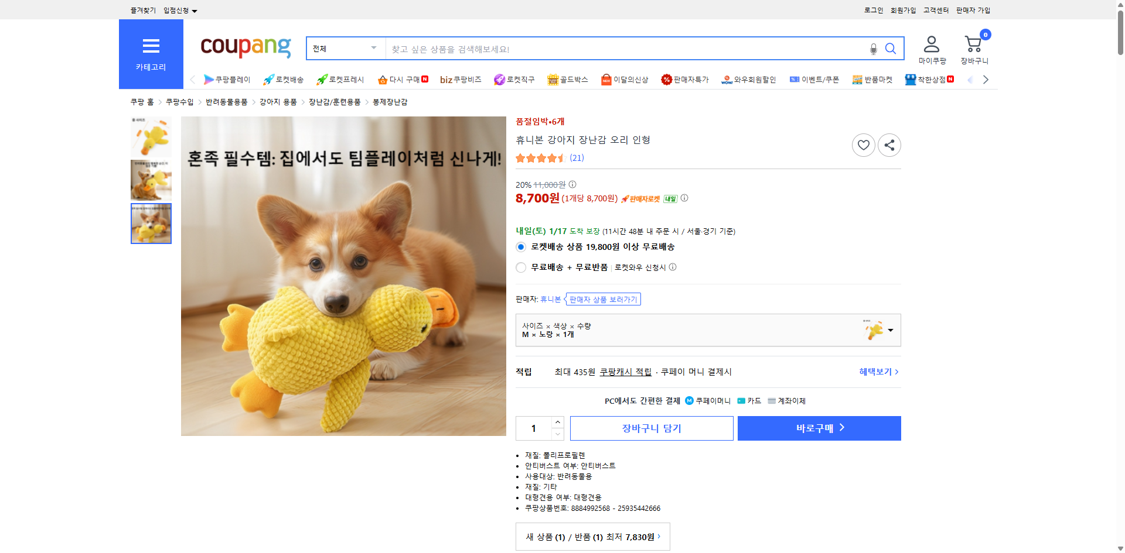Screen dimensions: 1125x553
Task: Add product to wishlist with heart icon
Action: pos(862,145)
